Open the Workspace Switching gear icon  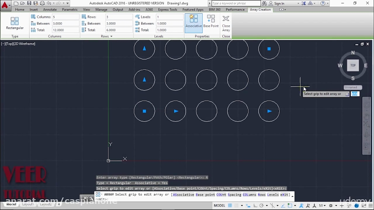tap(331, 205)
